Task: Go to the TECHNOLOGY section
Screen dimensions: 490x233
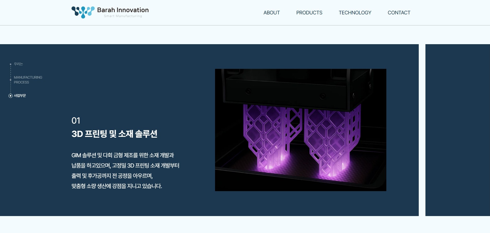Action: coord(355,13)
